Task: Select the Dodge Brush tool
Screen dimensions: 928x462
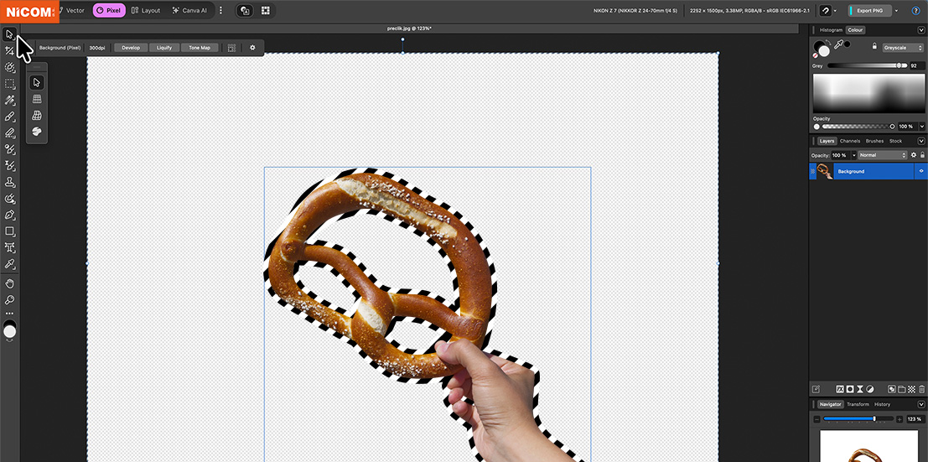Action: coord(9,149)
